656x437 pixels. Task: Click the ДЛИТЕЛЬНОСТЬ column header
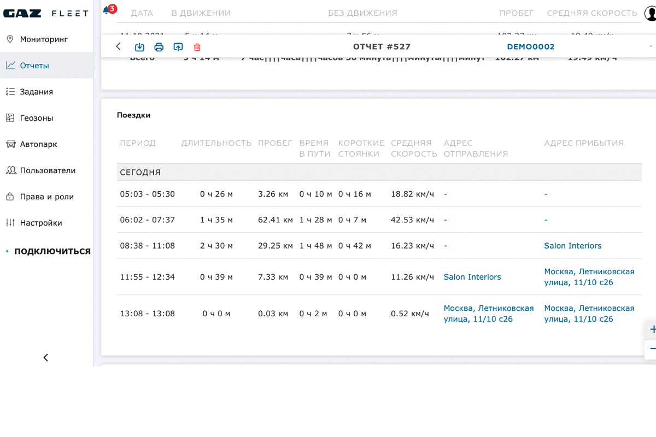216,143
